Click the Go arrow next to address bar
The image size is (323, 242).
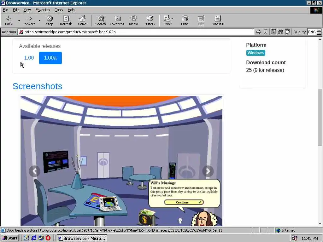259,32
